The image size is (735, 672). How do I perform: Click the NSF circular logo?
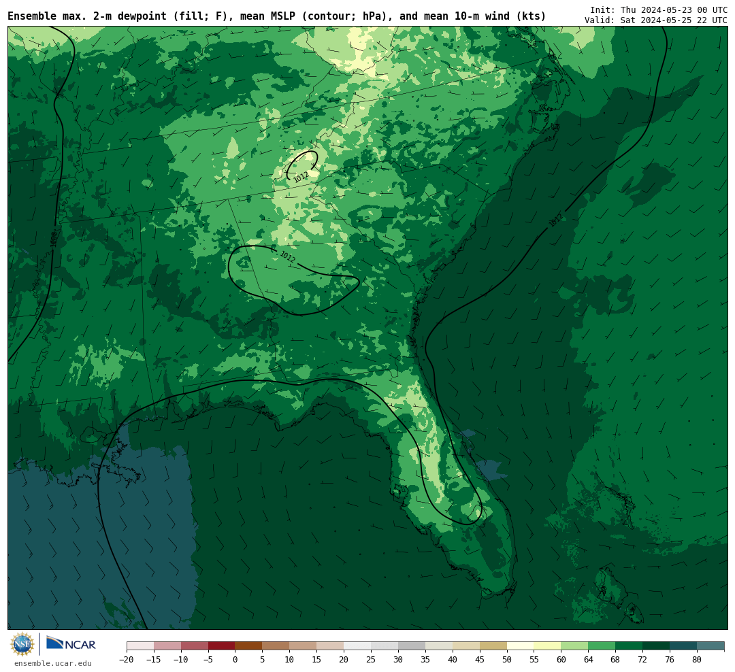22,644
